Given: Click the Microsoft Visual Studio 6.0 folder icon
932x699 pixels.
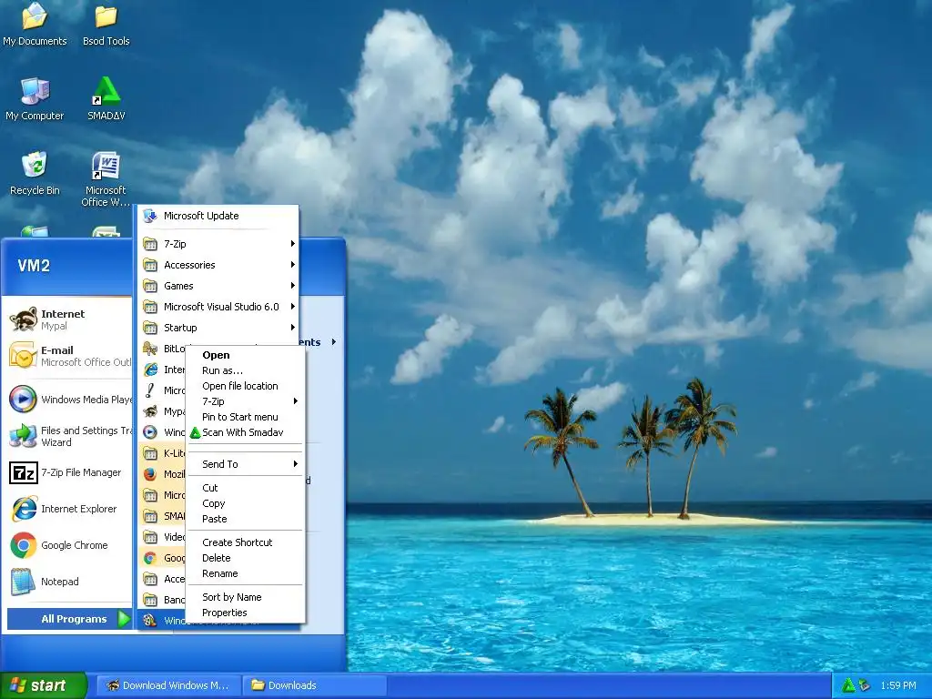Looking at the screenshot, I should pyautogui.click(x=150, y=307).
